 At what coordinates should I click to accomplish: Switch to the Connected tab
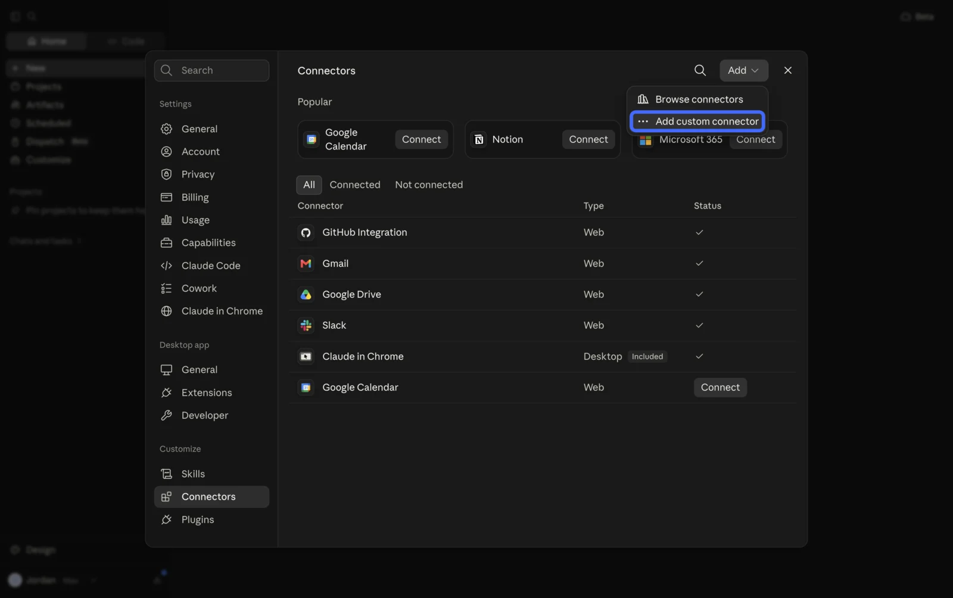coord(355,185)
